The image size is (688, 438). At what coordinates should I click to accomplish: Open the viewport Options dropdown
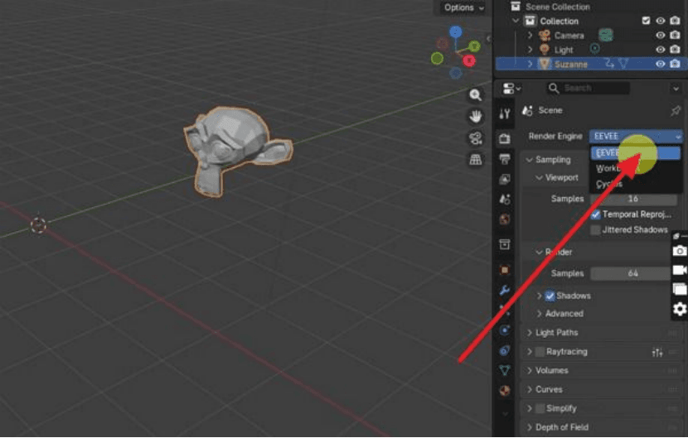click(464, 7)
